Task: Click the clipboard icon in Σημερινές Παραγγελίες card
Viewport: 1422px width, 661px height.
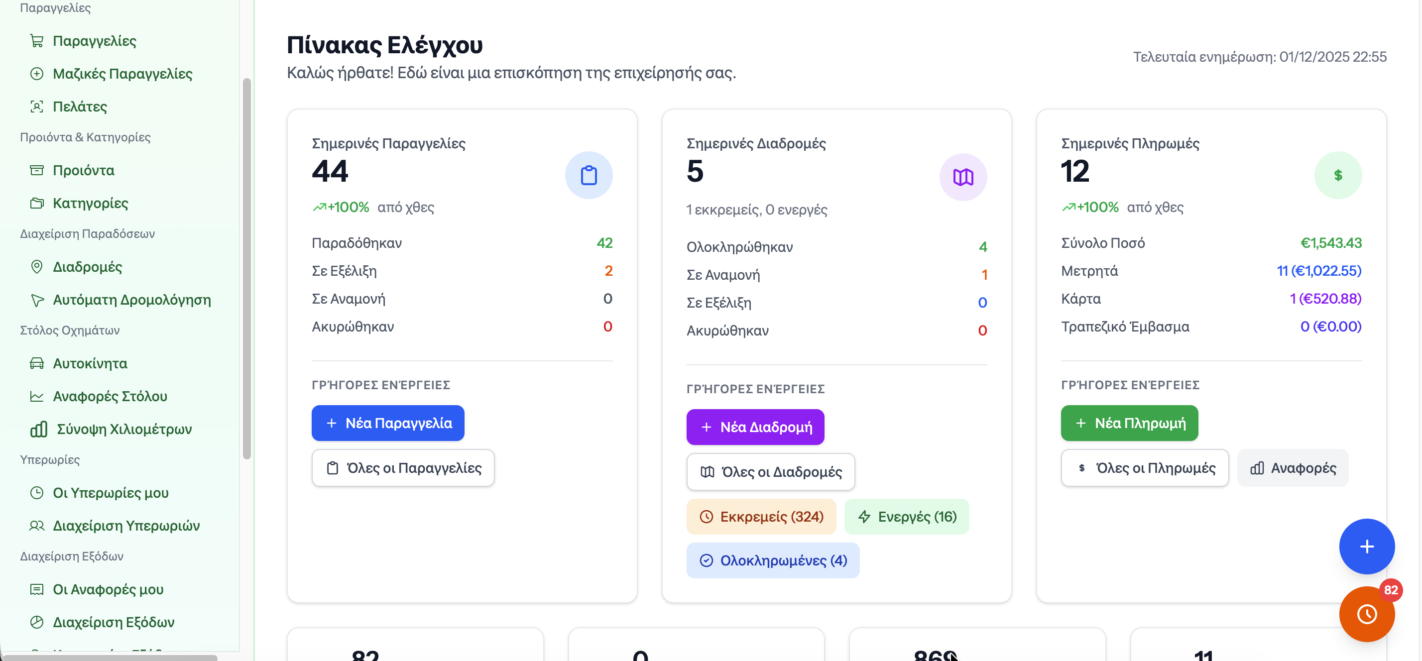Action: (589, 176)
